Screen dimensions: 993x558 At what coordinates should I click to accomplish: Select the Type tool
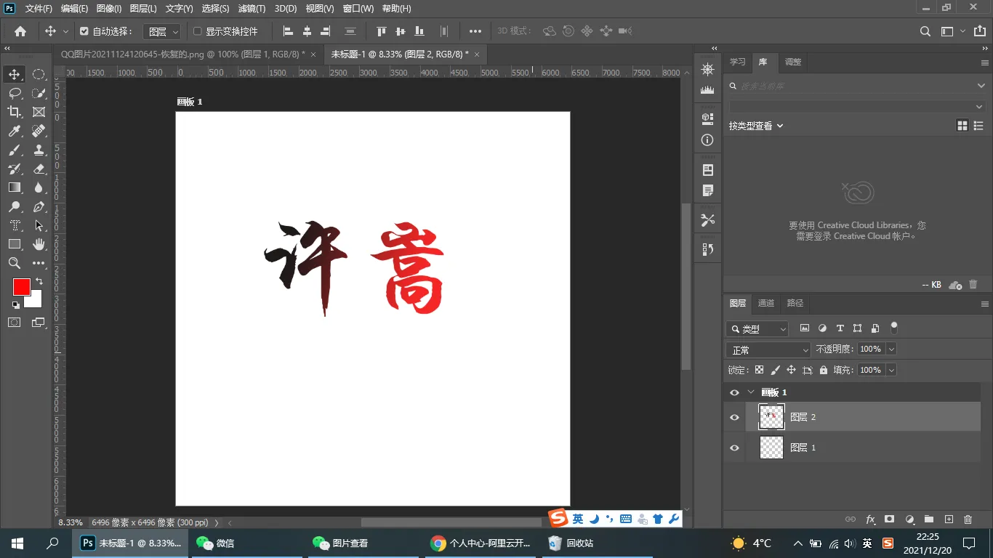[15, 225]
